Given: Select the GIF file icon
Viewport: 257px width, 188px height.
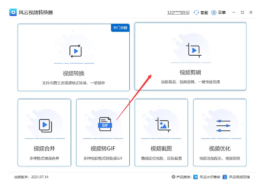Looking at the screenshot, I should click(105, 124).
